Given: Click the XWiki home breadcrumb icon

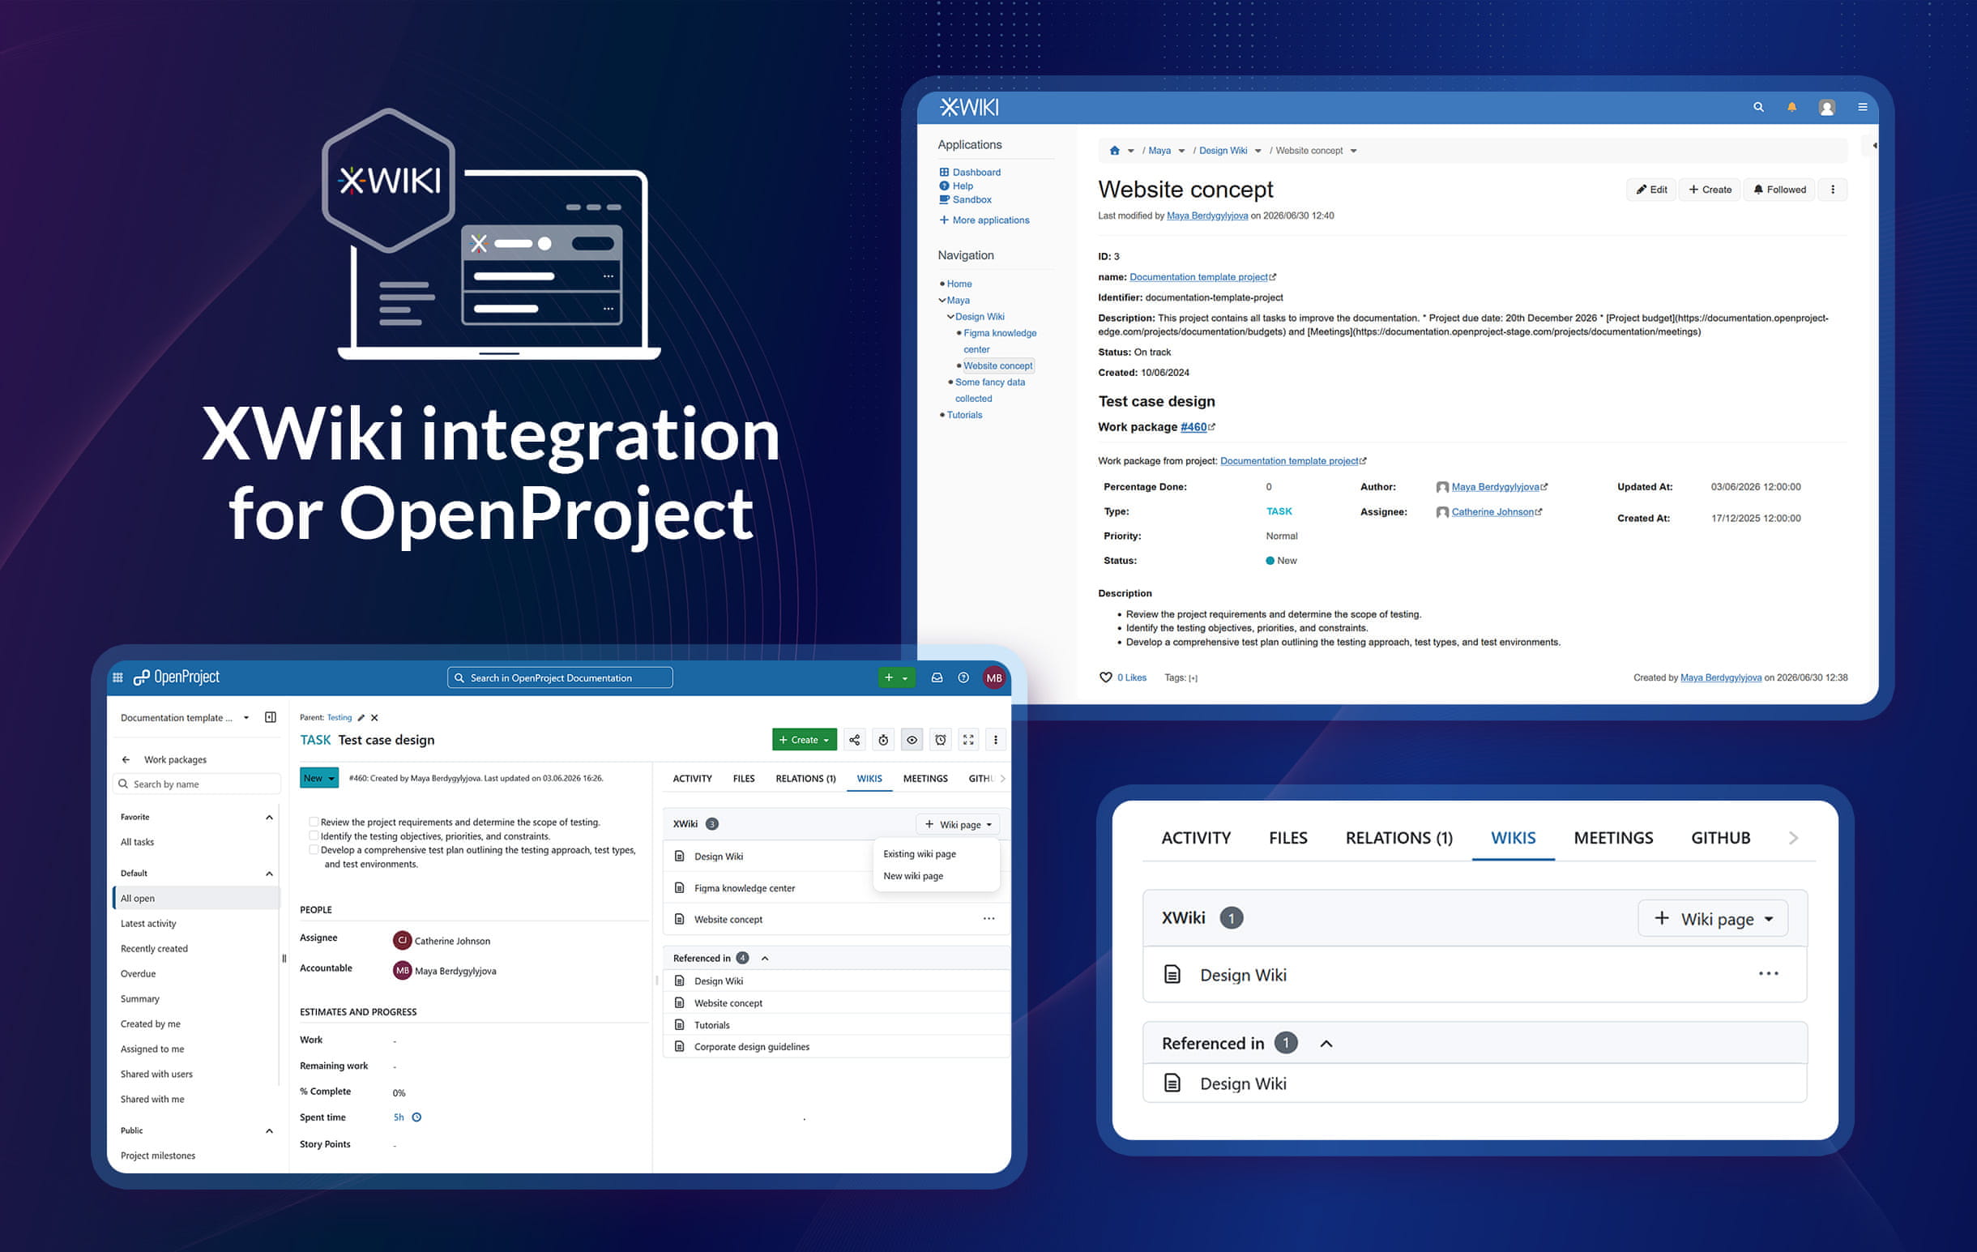Looking at the screenshot, I should tap(1114, 150).
